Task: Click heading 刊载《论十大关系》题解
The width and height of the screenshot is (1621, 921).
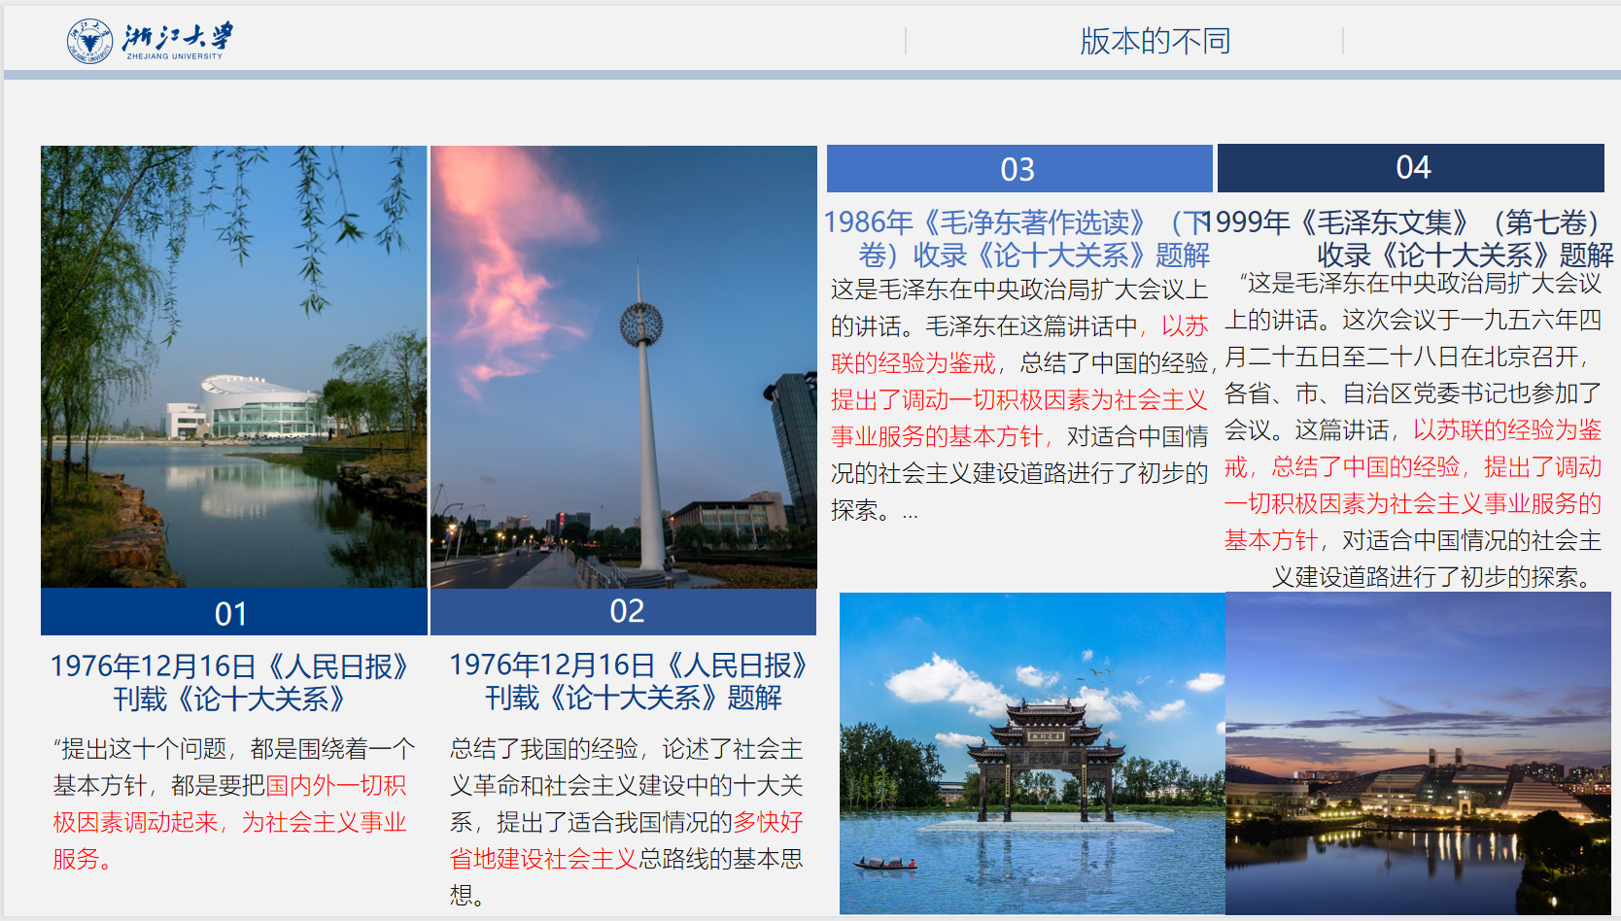Action: pos(634,698)
